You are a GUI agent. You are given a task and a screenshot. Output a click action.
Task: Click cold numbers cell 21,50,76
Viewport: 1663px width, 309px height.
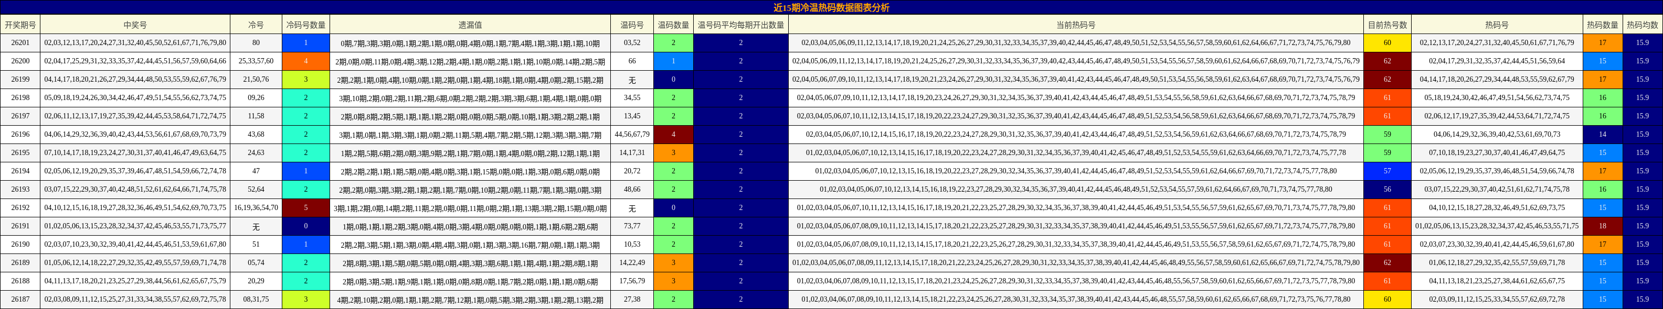[x=256, y=80]
